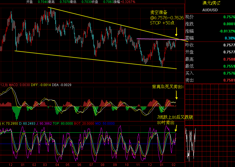The image size is (235, 167).
Task: Click the @0.7576--0.7626 annotation text
Action: (x=167, y=18)
